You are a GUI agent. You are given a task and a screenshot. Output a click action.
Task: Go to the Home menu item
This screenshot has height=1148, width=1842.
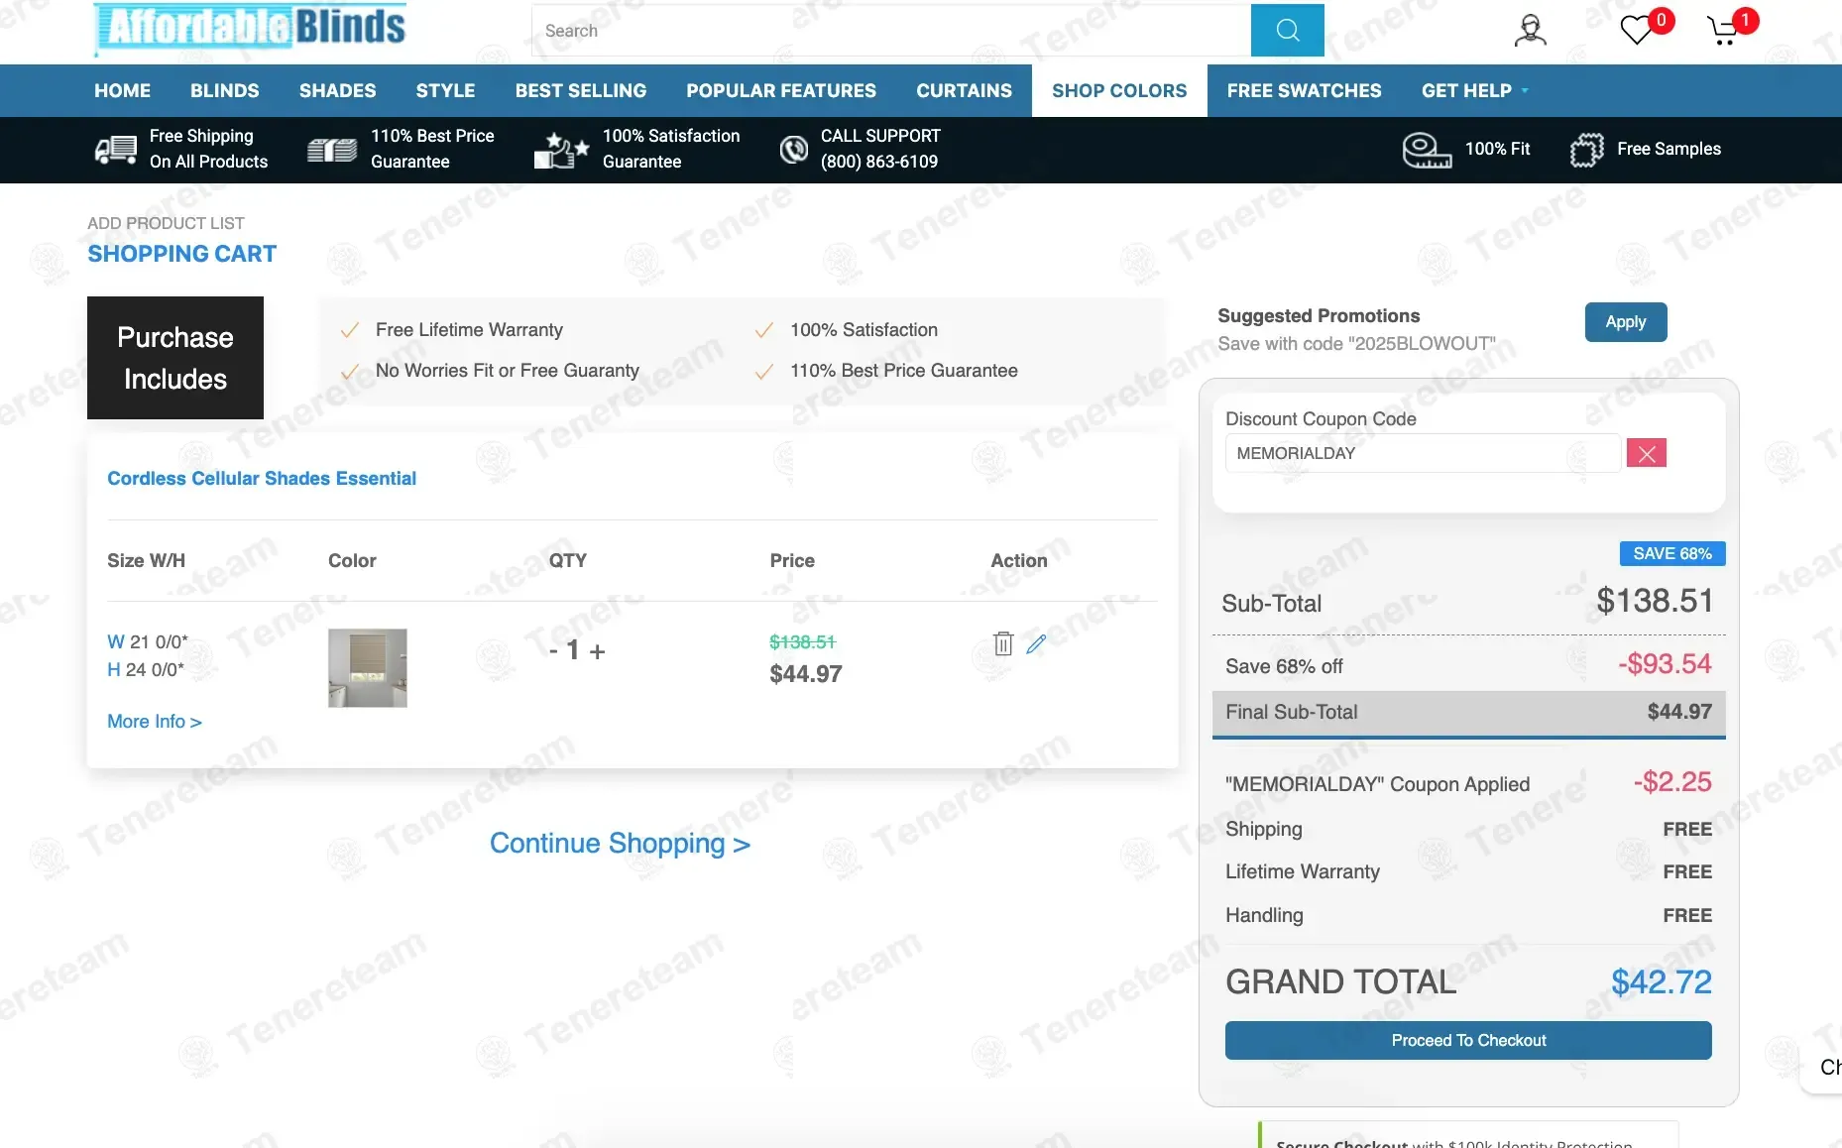[x=123, y=90]
